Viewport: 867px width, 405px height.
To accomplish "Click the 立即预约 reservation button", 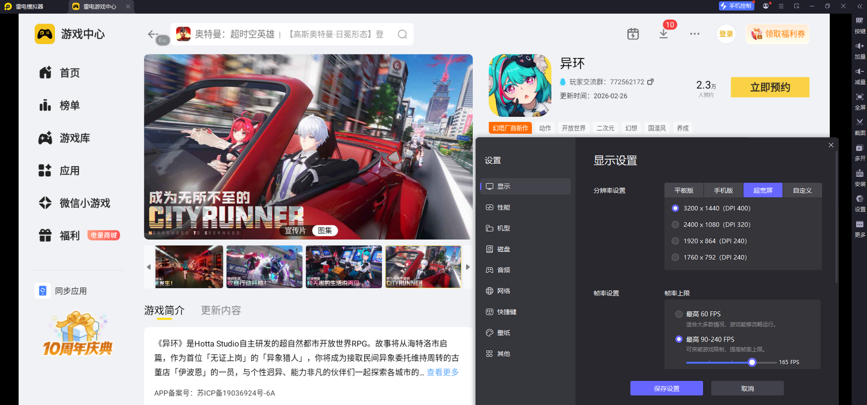I will tap(770, 87).
